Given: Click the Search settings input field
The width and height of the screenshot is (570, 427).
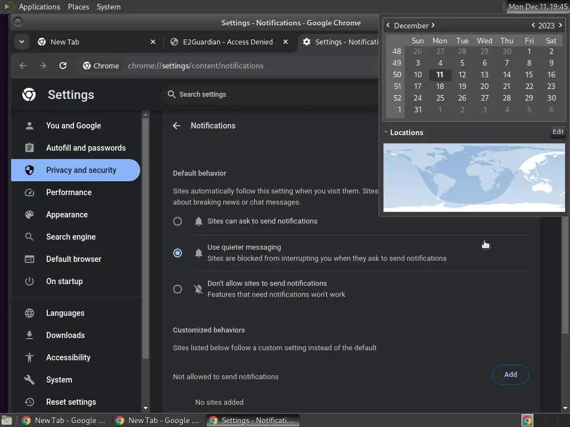Looking at the screenshot, I should pyautogui.click(x=271, y=95).
